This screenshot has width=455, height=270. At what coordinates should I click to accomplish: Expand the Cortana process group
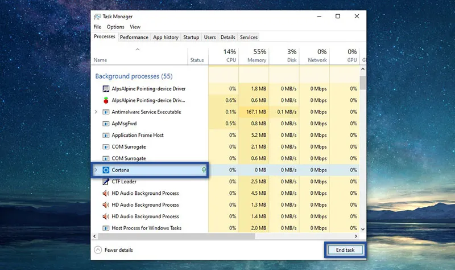tap(96, 170)
